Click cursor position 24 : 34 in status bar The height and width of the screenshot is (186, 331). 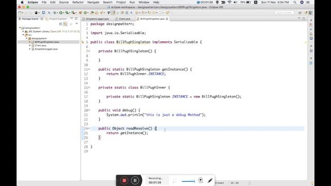pyautogui.click(x=234, y=183)
